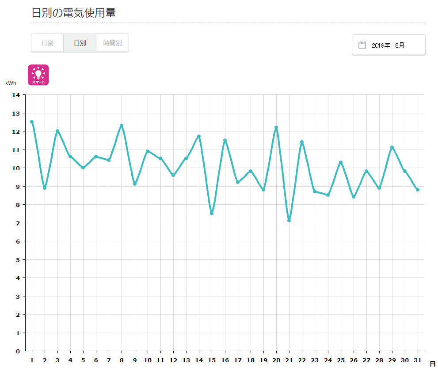Viewport: 438px width, 371px height.
Task: Open the 2019年 8月 date picker
Action: tap(388, 45)
